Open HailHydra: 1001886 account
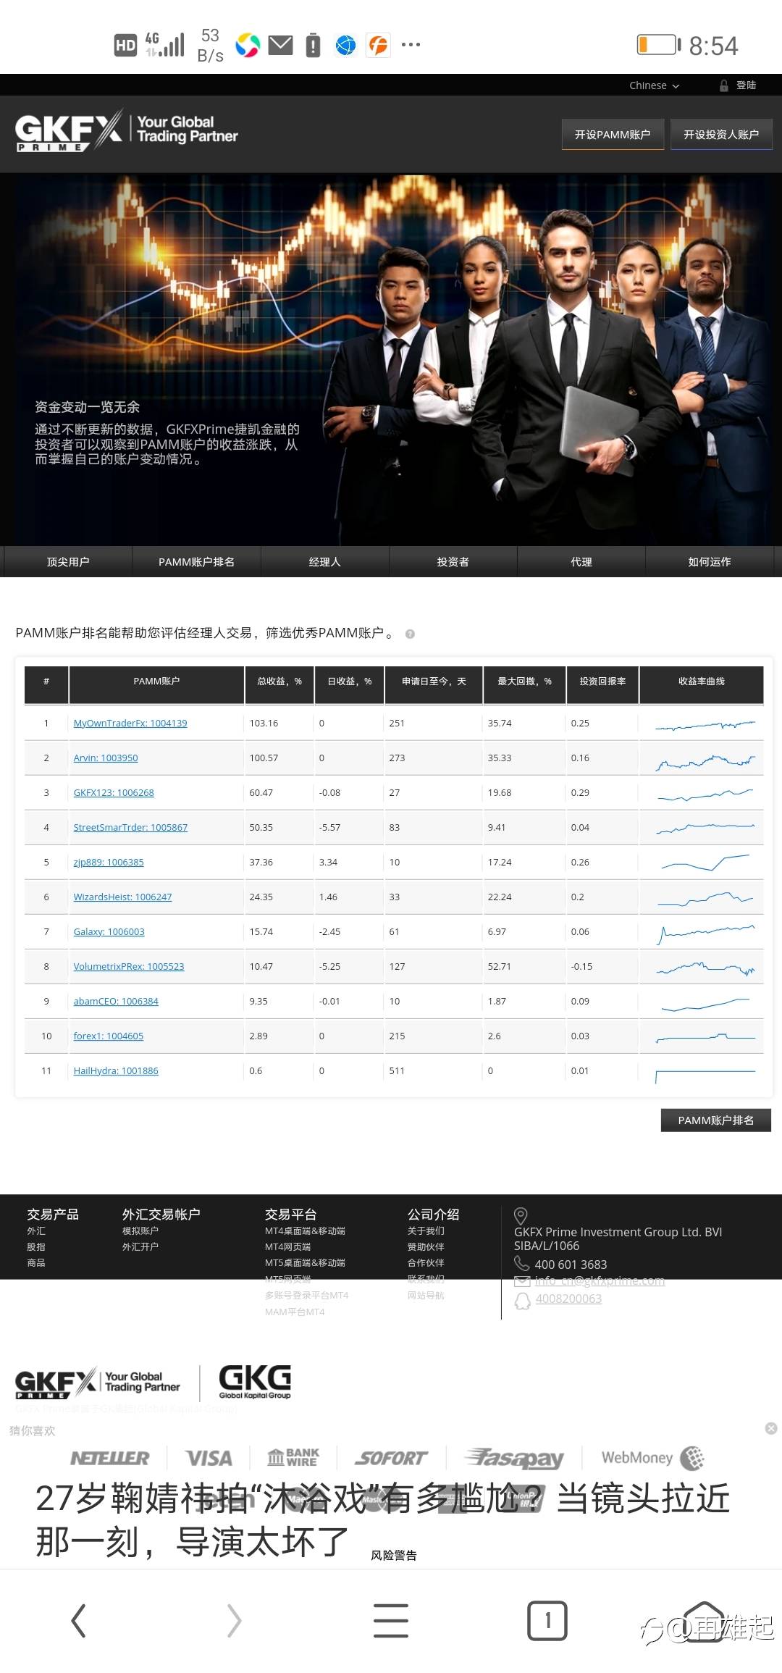The width and height of the screenshot is (782, 1673). point(116,1070)
